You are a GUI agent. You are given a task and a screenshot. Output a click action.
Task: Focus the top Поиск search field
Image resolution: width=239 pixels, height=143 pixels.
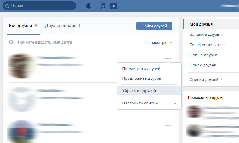point(39,6)
